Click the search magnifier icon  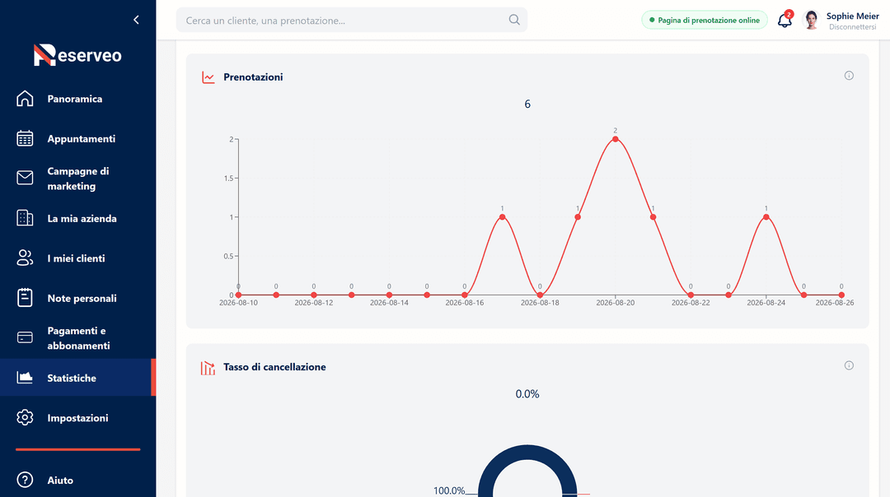pyautogui.click(x=514, y=20)
